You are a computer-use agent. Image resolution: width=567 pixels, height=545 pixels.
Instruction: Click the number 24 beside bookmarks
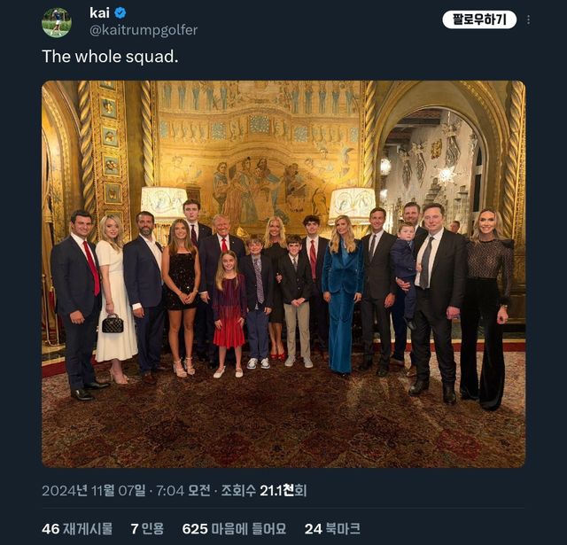(313, 528)
